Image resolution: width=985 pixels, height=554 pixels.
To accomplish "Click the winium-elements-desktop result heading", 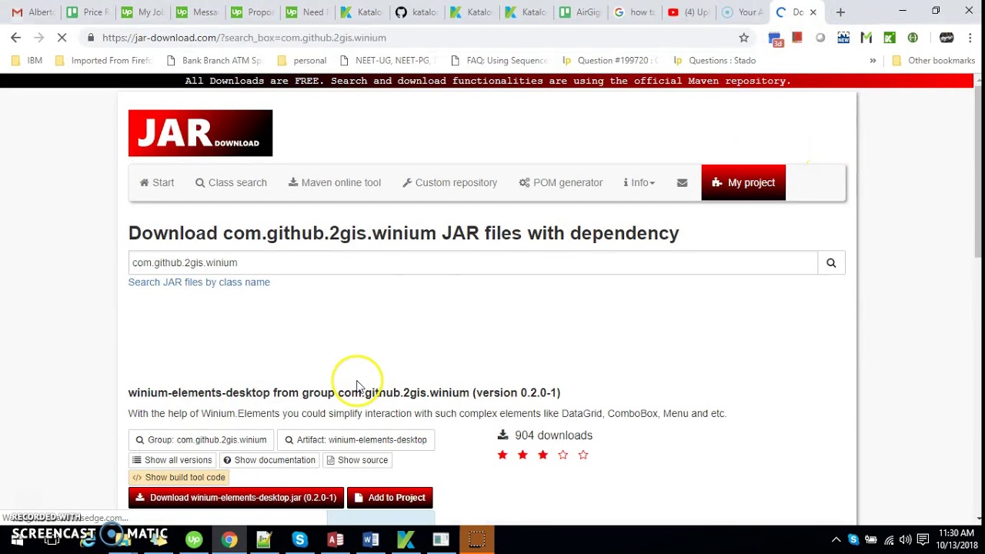I will pos(344,393).
